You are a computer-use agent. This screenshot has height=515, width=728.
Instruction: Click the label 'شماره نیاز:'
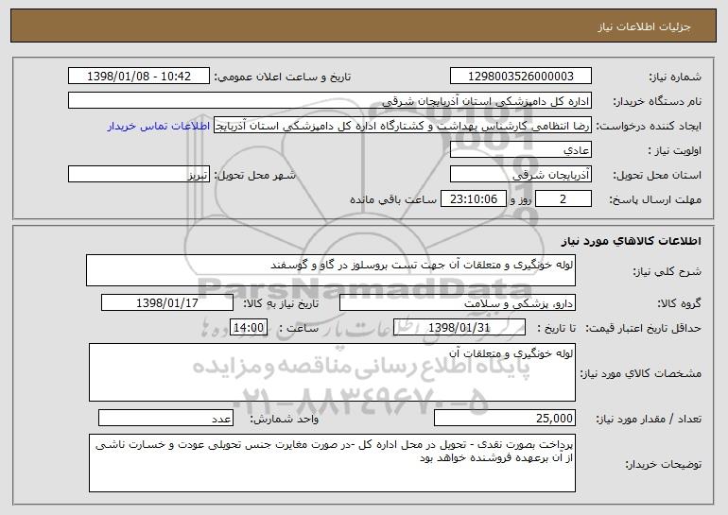point(675,77)
